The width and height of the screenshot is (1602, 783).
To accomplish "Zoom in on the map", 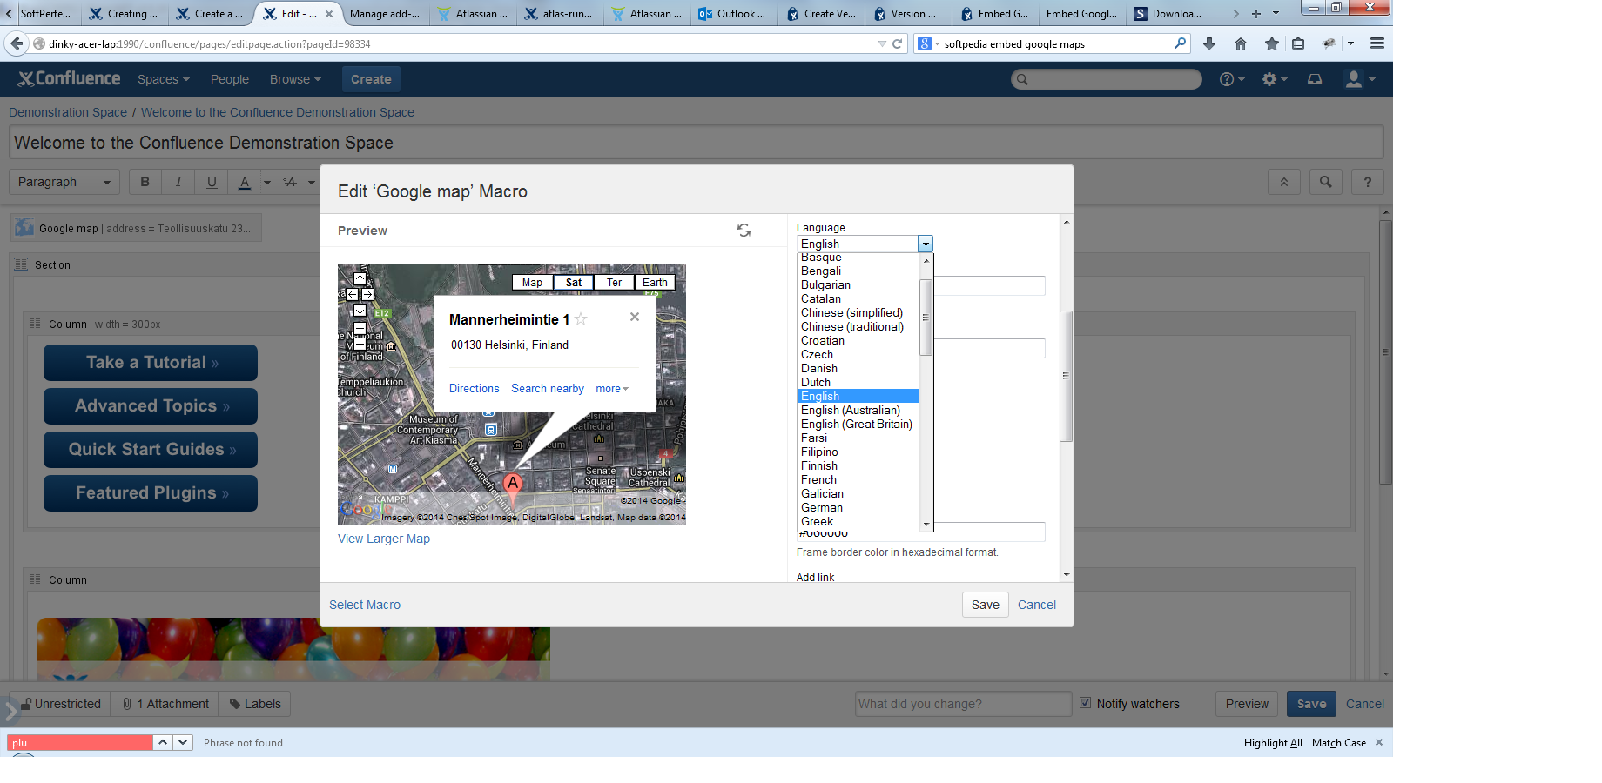I will (x=360, y=329).
